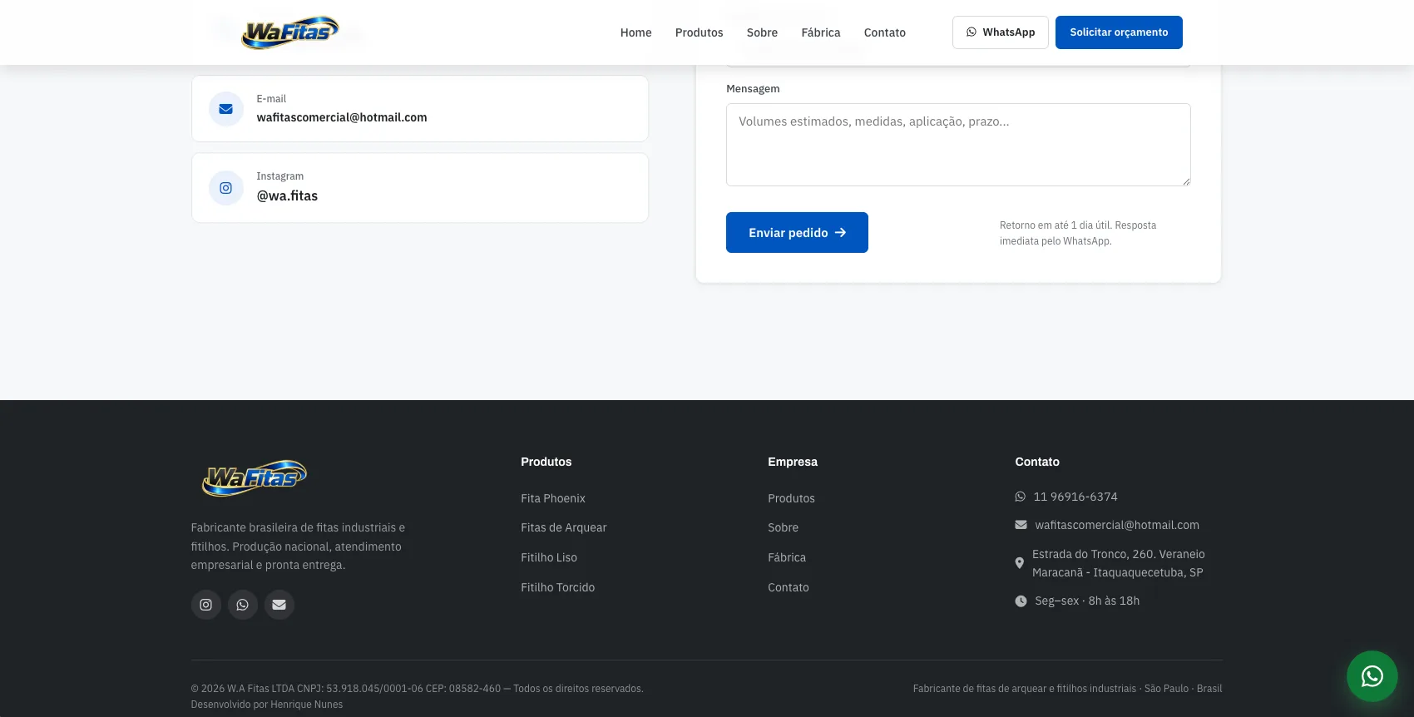Click the 'Fabricante brasileira de fitas industriais' description

coord(298,546)
